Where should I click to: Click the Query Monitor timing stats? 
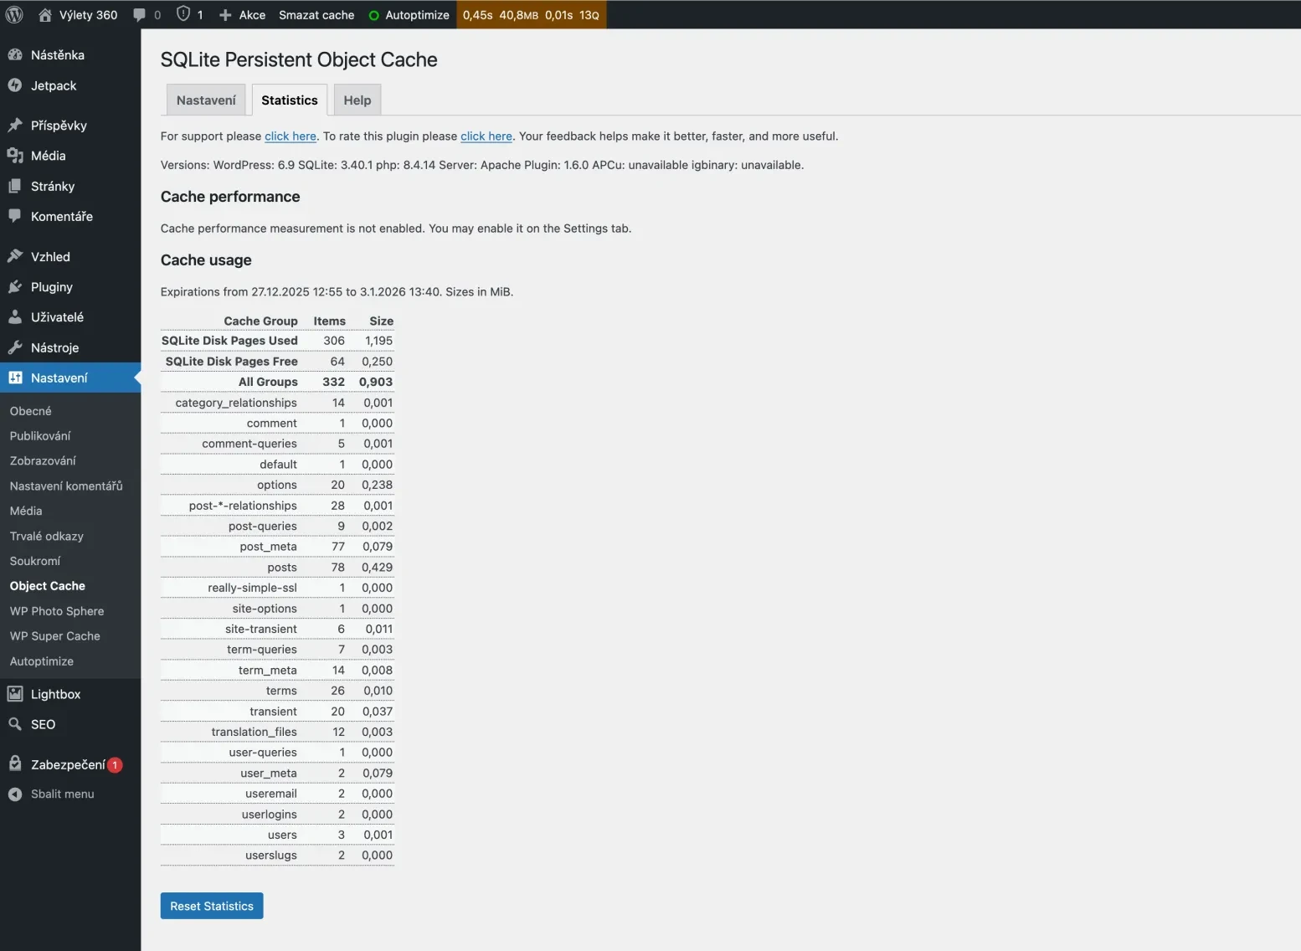point(531,14)
